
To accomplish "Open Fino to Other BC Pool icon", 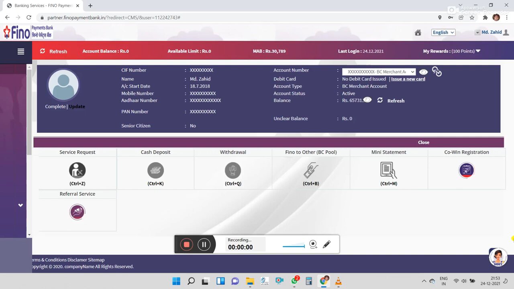I will 311,170.
